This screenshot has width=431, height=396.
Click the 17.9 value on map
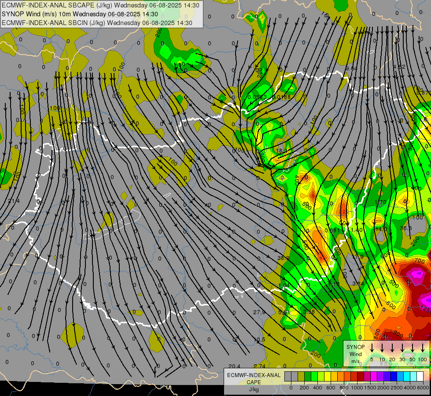tap(357, 257)
